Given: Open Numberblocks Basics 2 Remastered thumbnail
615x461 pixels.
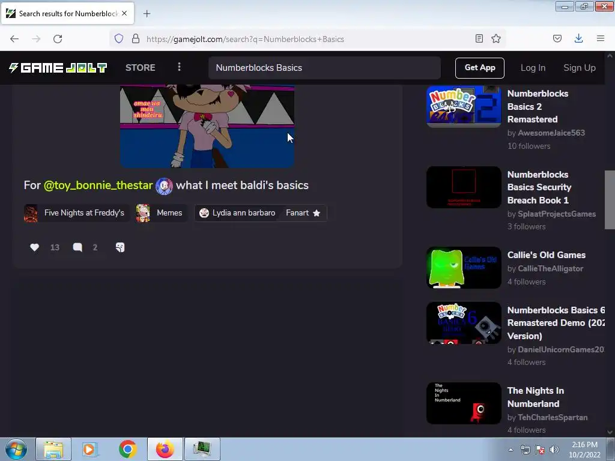Looking at the screenshot, I should [x=464, y=106].
